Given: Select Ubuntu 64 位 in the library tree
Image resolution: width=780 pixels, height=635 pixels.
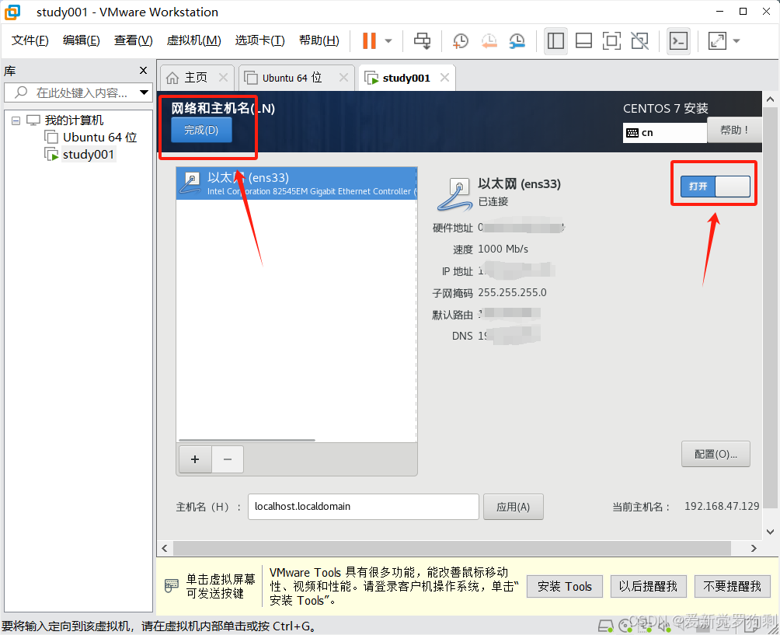Looking at the screenshot, I should [x=91, y=137].
